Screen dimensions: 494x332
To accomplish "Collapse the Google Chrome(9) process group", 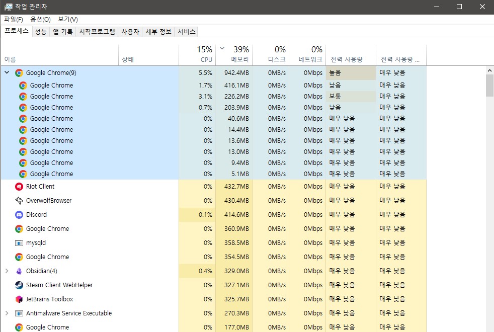I will [x=7, y=73].
